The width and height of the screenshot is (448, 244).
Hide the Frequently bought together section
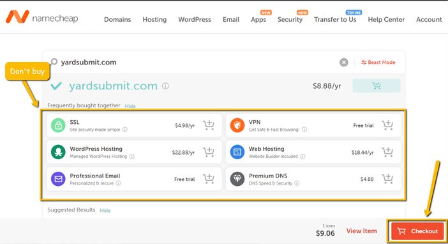(130, 106)
